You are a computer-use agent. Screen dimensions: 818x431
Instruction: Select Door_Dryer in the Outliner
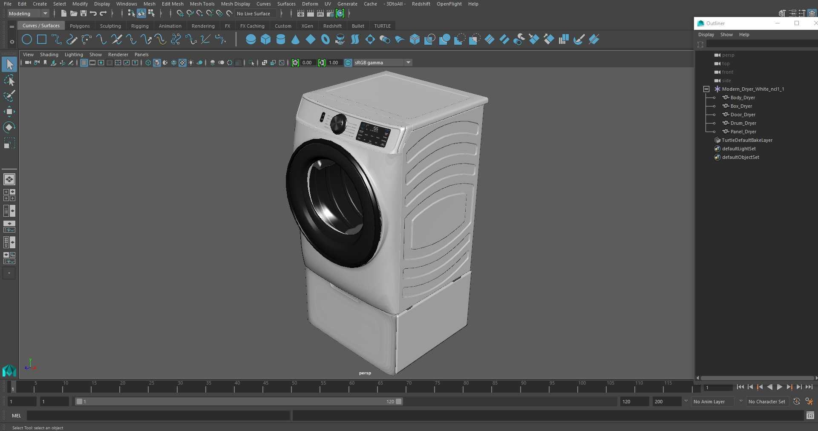743,115
